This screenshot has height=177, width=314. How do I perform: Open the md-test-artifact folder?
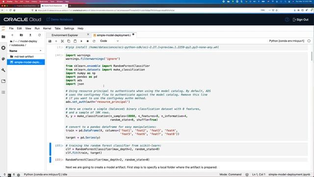tap(26, 57)
